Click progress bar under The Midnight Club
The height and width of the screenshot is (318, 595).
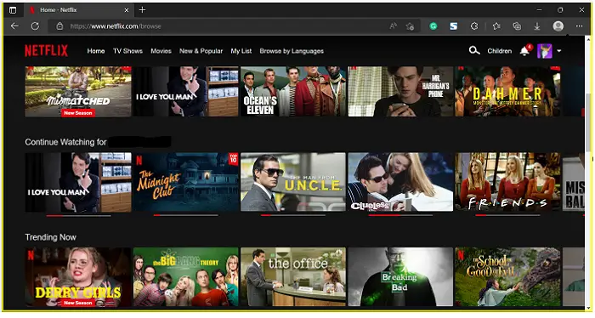pos(185,215)
